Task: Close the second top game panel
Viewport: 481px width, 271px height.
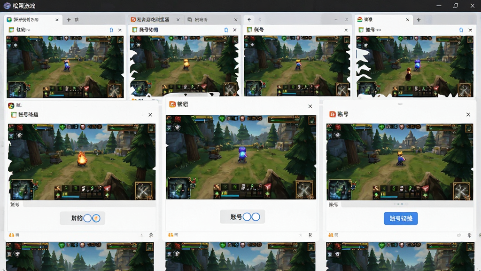Action: tap(235, 30)
